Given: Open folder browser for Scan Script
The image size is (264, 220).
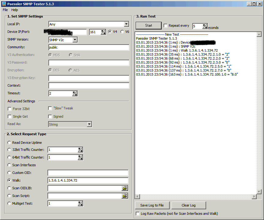Looking at the screenshot, I should tap(125, 196).
